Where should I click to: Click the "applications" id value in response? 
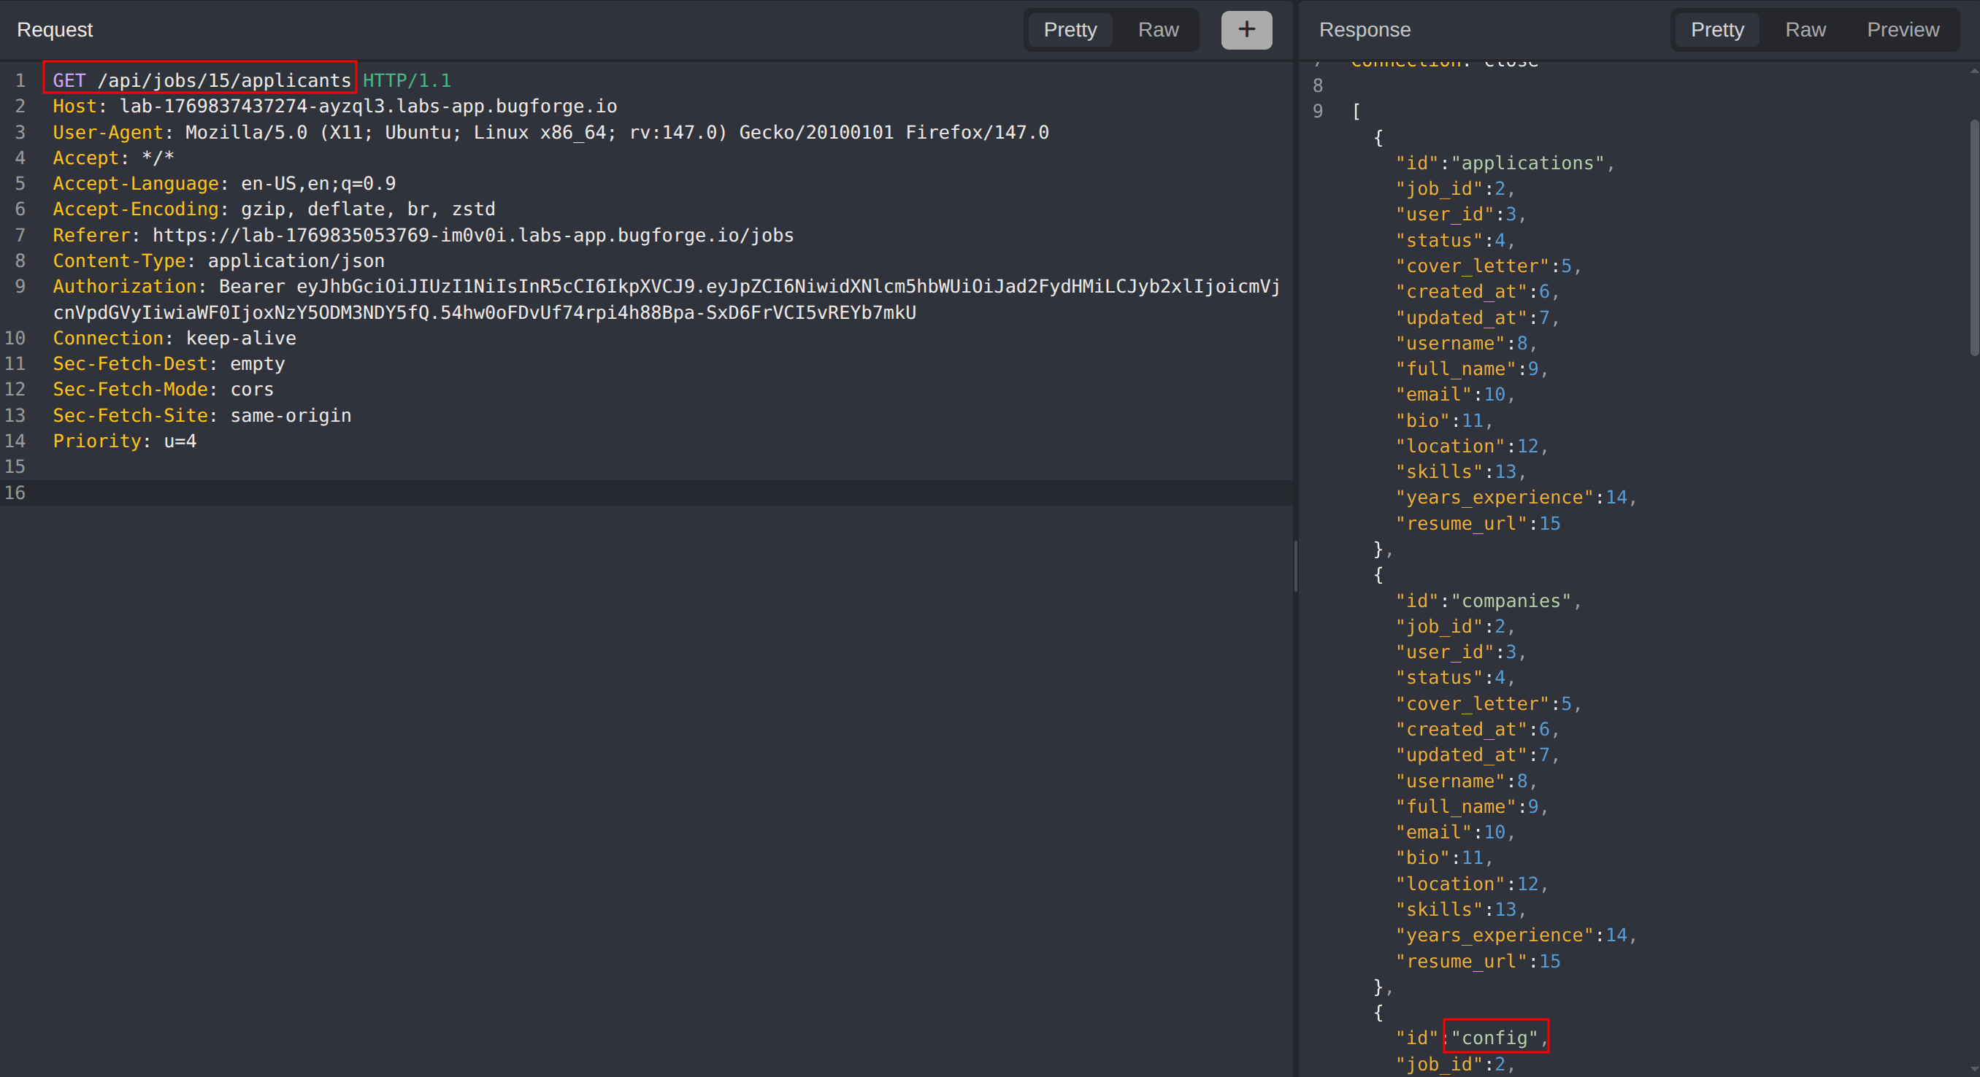tap(1527, 163)
